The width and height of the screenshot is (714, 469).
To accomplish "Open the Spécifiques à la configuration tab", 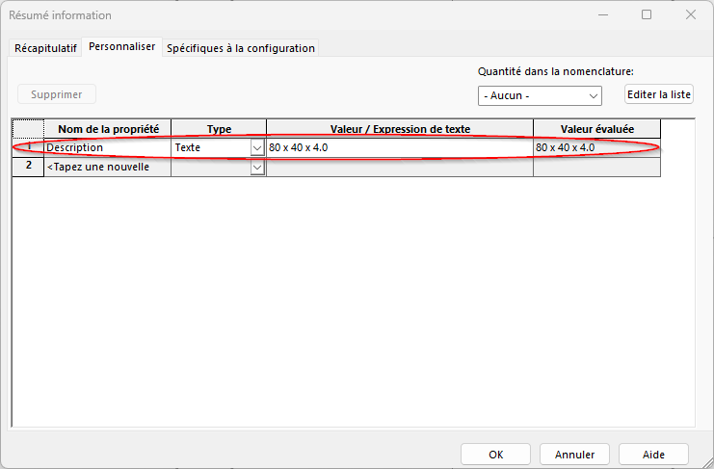I will tap(240, 48).
